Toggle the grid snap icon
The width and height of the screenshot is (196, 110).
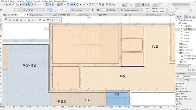[x=35, y=5]
